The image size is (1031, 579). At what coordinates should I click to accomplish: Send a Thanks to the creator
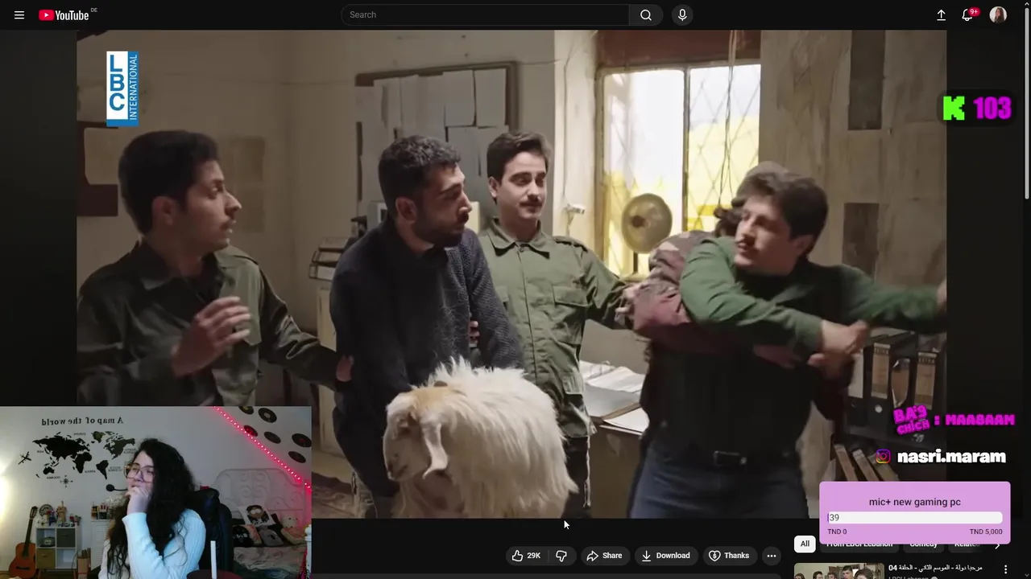point(728,556)
